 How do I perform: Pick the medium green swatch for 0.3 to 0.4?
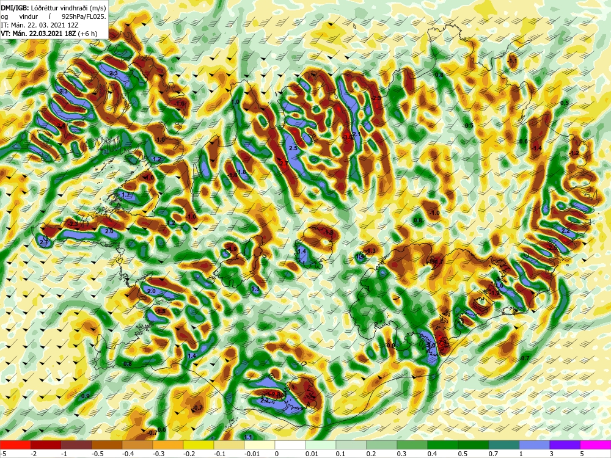point(412,445)
